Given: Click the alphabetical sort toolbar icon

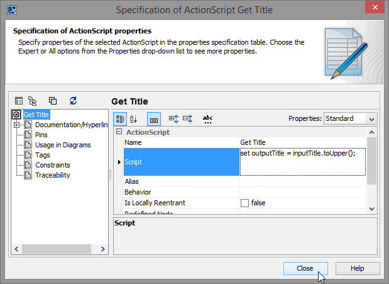Looking at the screenshot, I should point(133,118).
